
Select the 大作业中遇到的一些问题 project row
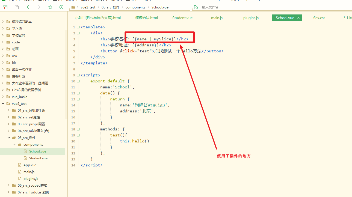tap(33, 83)
